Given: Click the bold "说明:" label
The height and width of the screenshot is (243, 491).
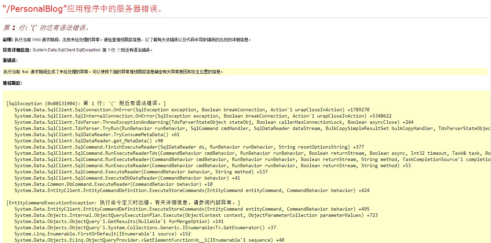Looking at the screenshot, I should 8,40.
